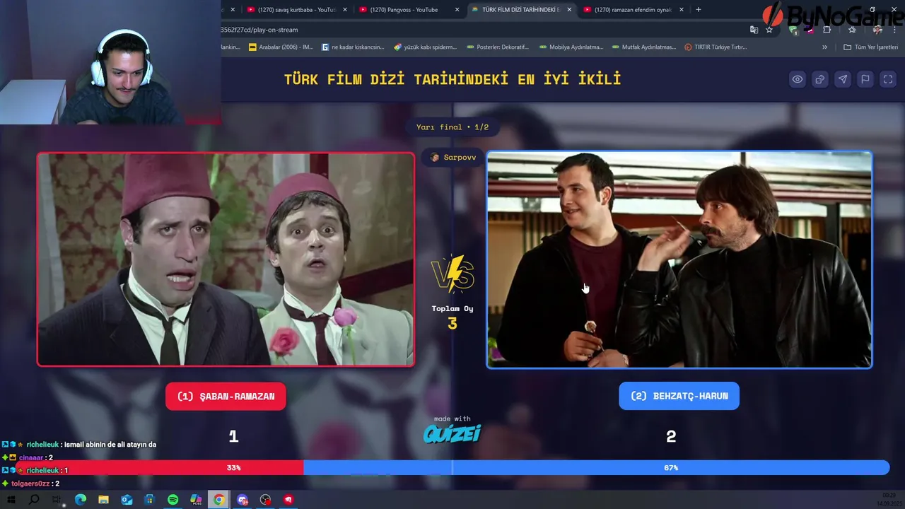Vote for (2) BEHZATÇ-HARUN button
The height and width of the screenshot is (509, 905).
(x=679, y=397)
